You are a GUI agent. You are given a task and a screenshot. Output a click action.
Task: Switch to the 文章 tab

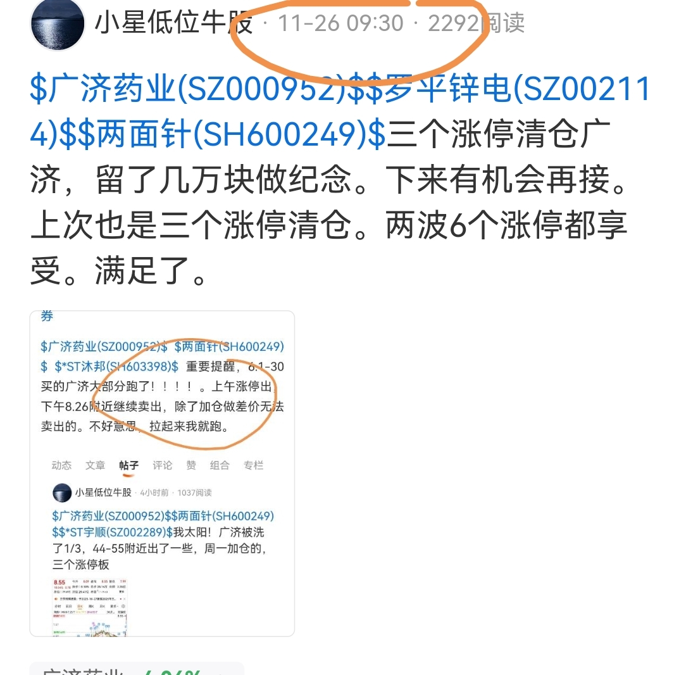(x=95, y=465)
